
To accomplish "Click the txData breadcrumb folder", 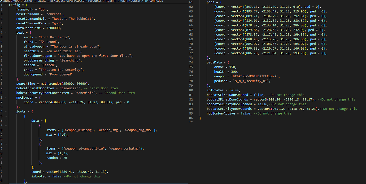I will point(41,1).
